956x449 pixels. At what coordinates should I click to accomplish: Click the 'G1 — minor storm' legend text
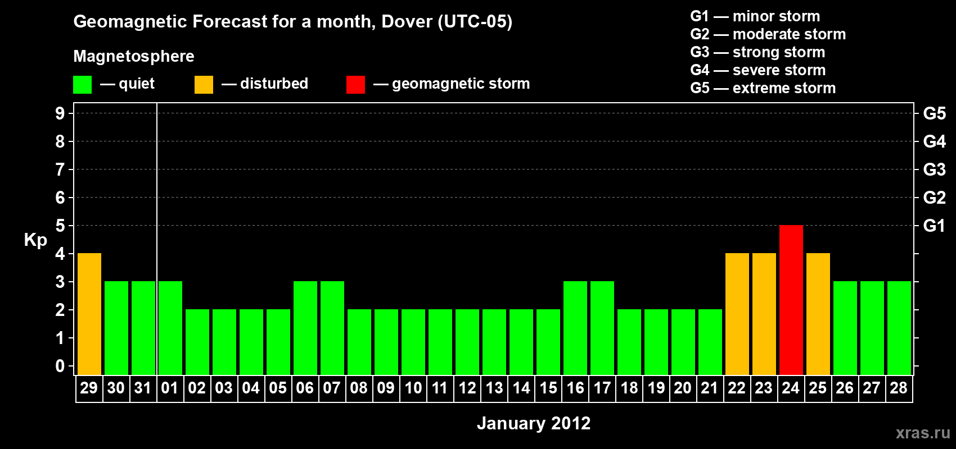click(755, 16)
